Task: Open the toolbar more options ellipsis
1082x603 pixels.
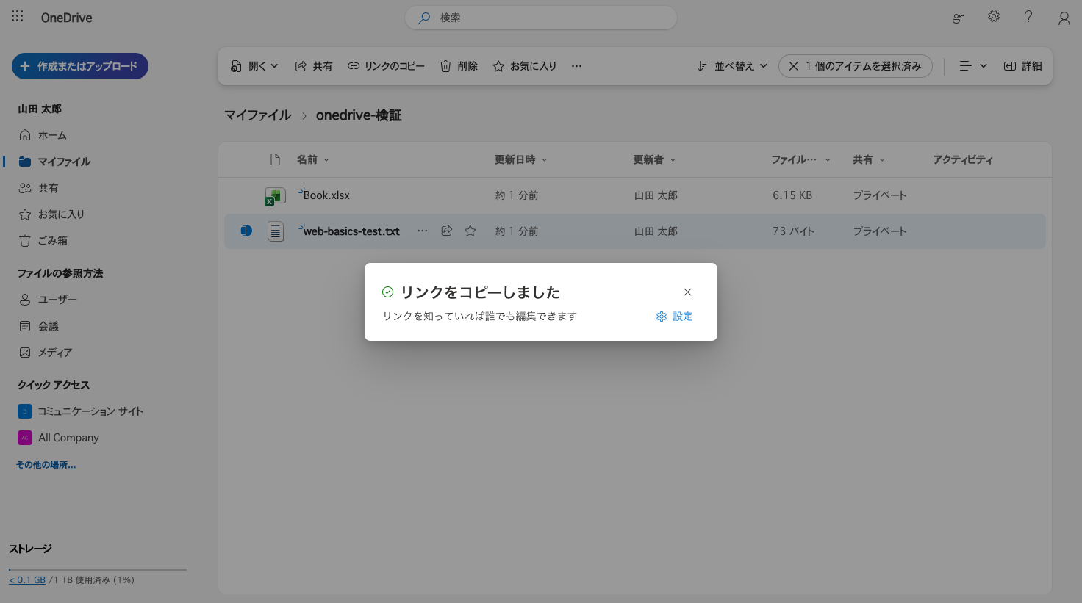Action: click(x=577, y=66)
